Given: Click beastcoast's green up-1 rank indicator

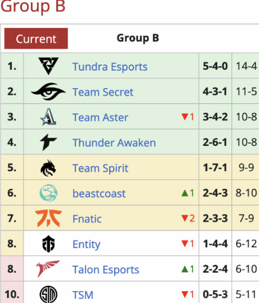Looking at the screenshot, I should (x=188, y=193).
